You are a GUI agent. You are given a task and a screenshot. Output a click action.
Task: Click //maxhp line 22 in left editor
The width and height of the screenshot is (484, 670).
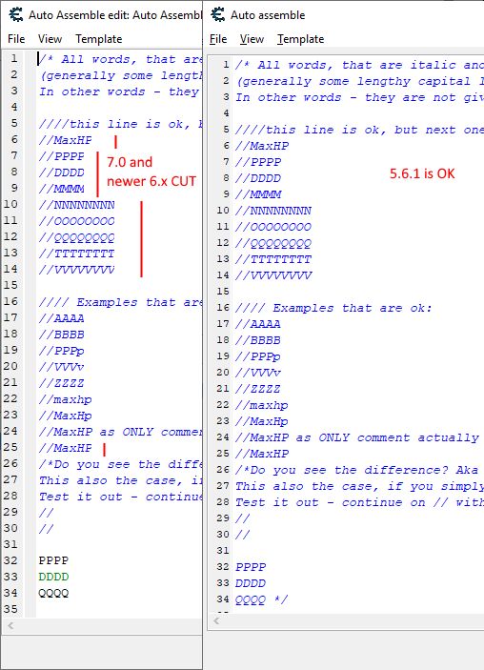[66, 399]
